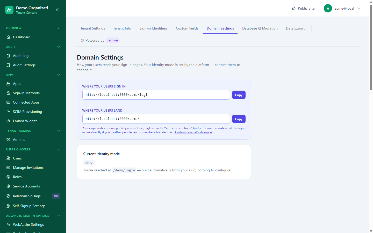Open the Data Export tab

click(x=295, y=28)
